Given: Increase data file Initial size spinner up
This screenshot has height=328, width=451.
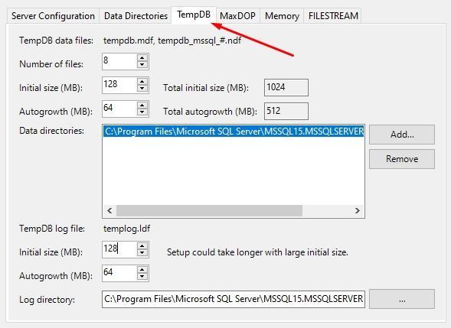Looking at the screenshot, I should coord(142,81).
